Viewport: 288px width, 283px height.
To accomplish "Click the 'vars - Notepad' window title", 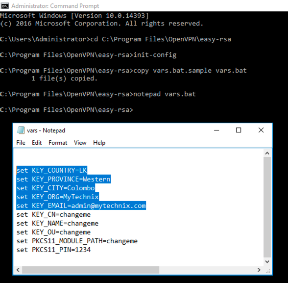I will [46, 130].
